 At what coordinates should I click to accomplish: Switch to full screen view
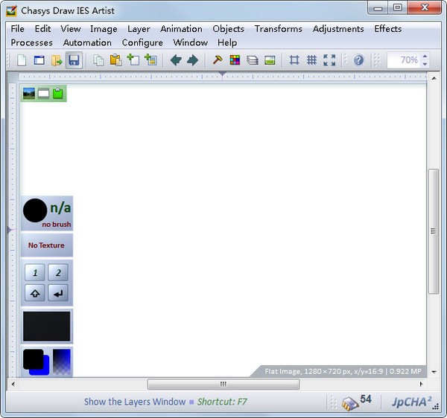click(x=329, y=60)
